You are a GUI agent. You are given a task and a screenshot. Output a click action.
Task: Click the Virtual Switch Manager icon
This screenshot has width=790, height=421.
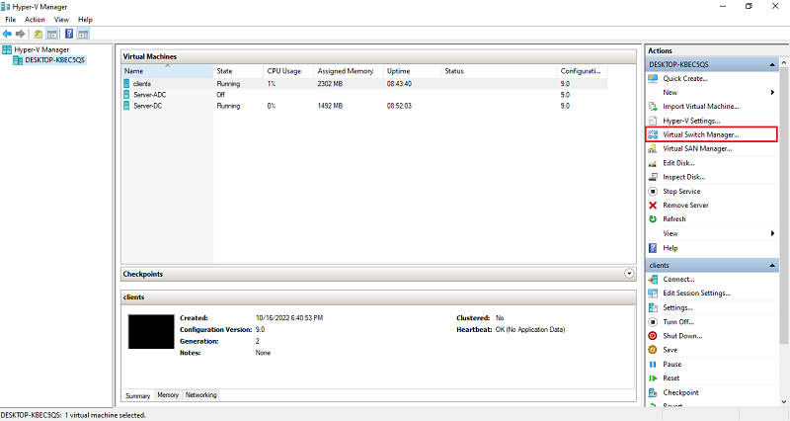point(653,134)
